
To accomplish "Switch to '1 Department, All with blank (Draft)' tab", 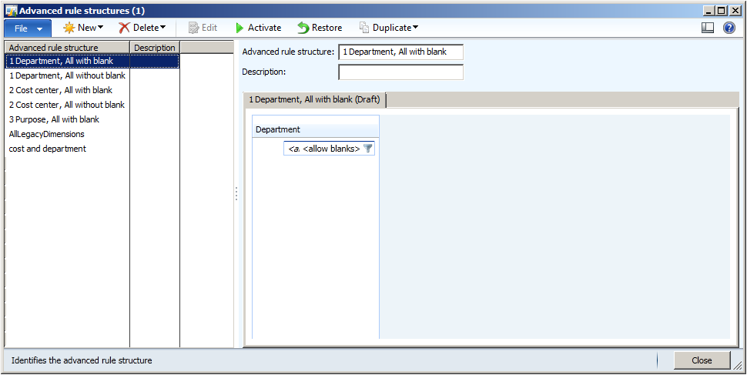I will [x=314, y=99].
